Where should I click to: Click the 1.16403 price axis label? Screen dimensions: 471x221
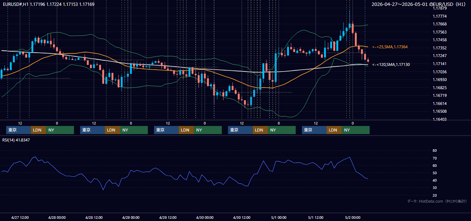(x=439, y=119)
